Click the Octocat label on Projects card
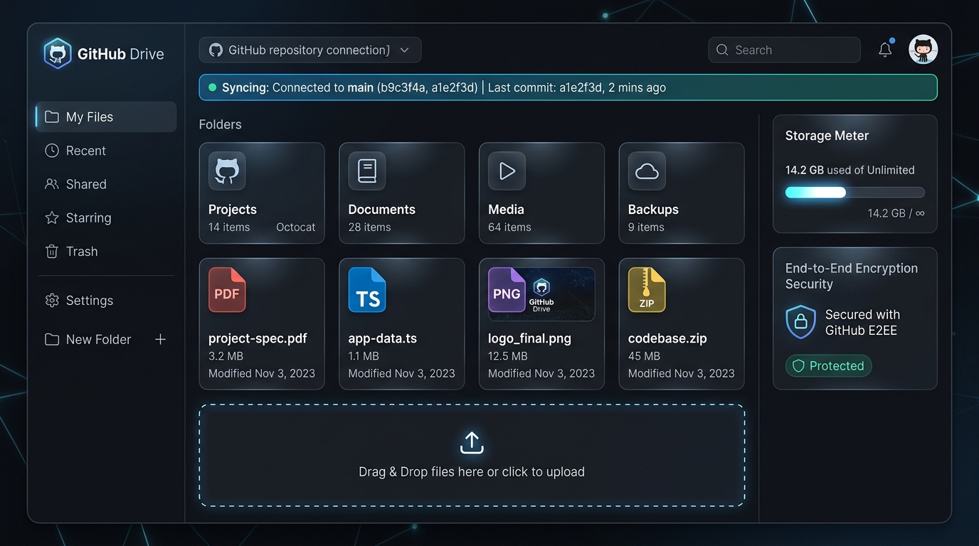This screenshot has height=546, width=979. tap(296, 227)
